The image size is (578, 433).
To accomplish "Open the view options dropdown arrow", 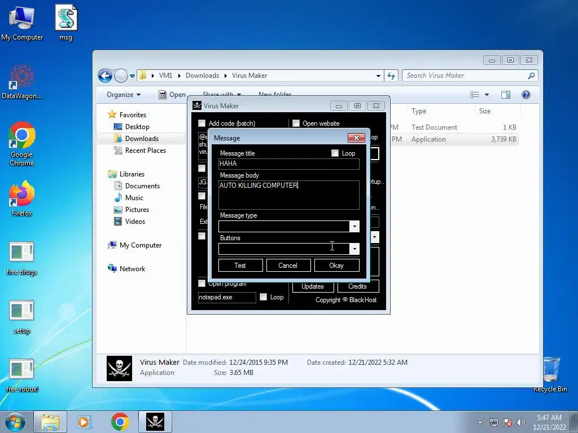I will coord(487,95).
